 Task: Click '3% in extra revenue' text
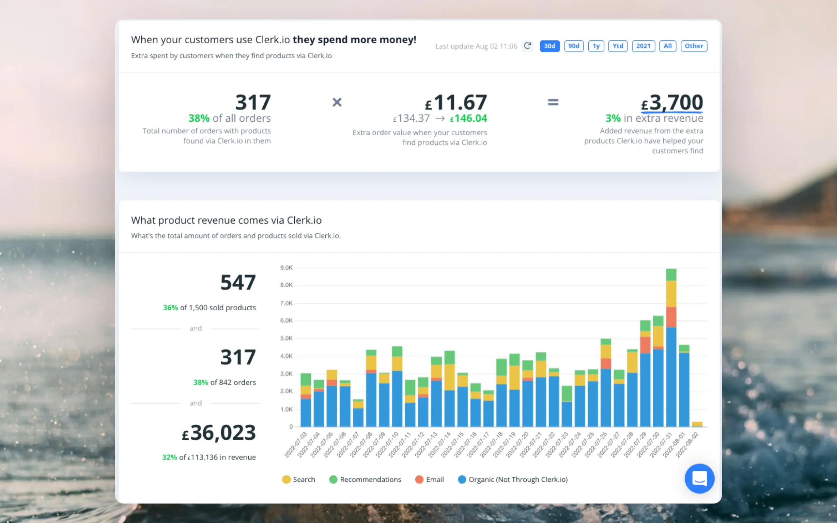point(654,119)
